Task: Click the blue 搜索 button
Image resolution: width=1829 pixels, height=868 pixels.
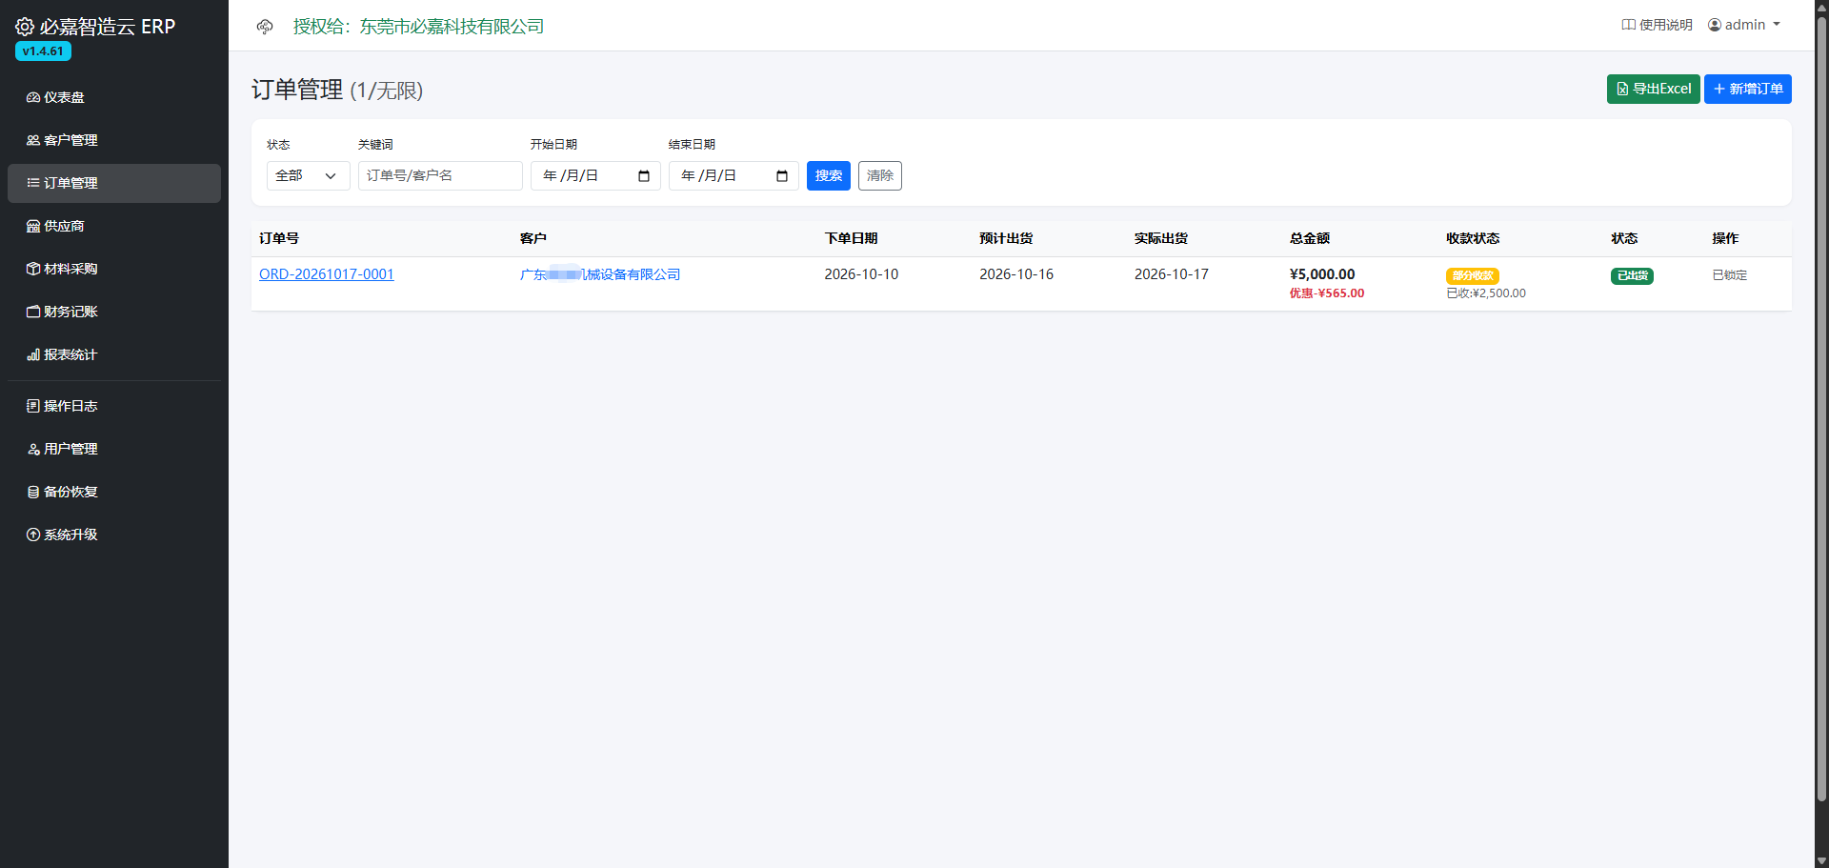Action: point(829,175)
